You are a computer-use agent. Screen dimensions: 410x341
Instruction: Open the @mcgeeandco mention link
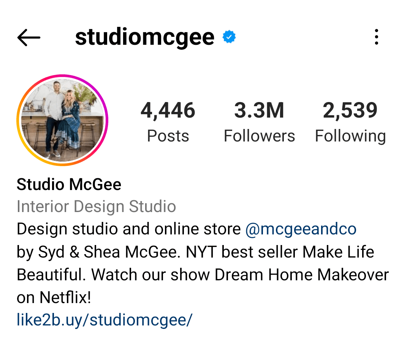[x=301, y=229]
